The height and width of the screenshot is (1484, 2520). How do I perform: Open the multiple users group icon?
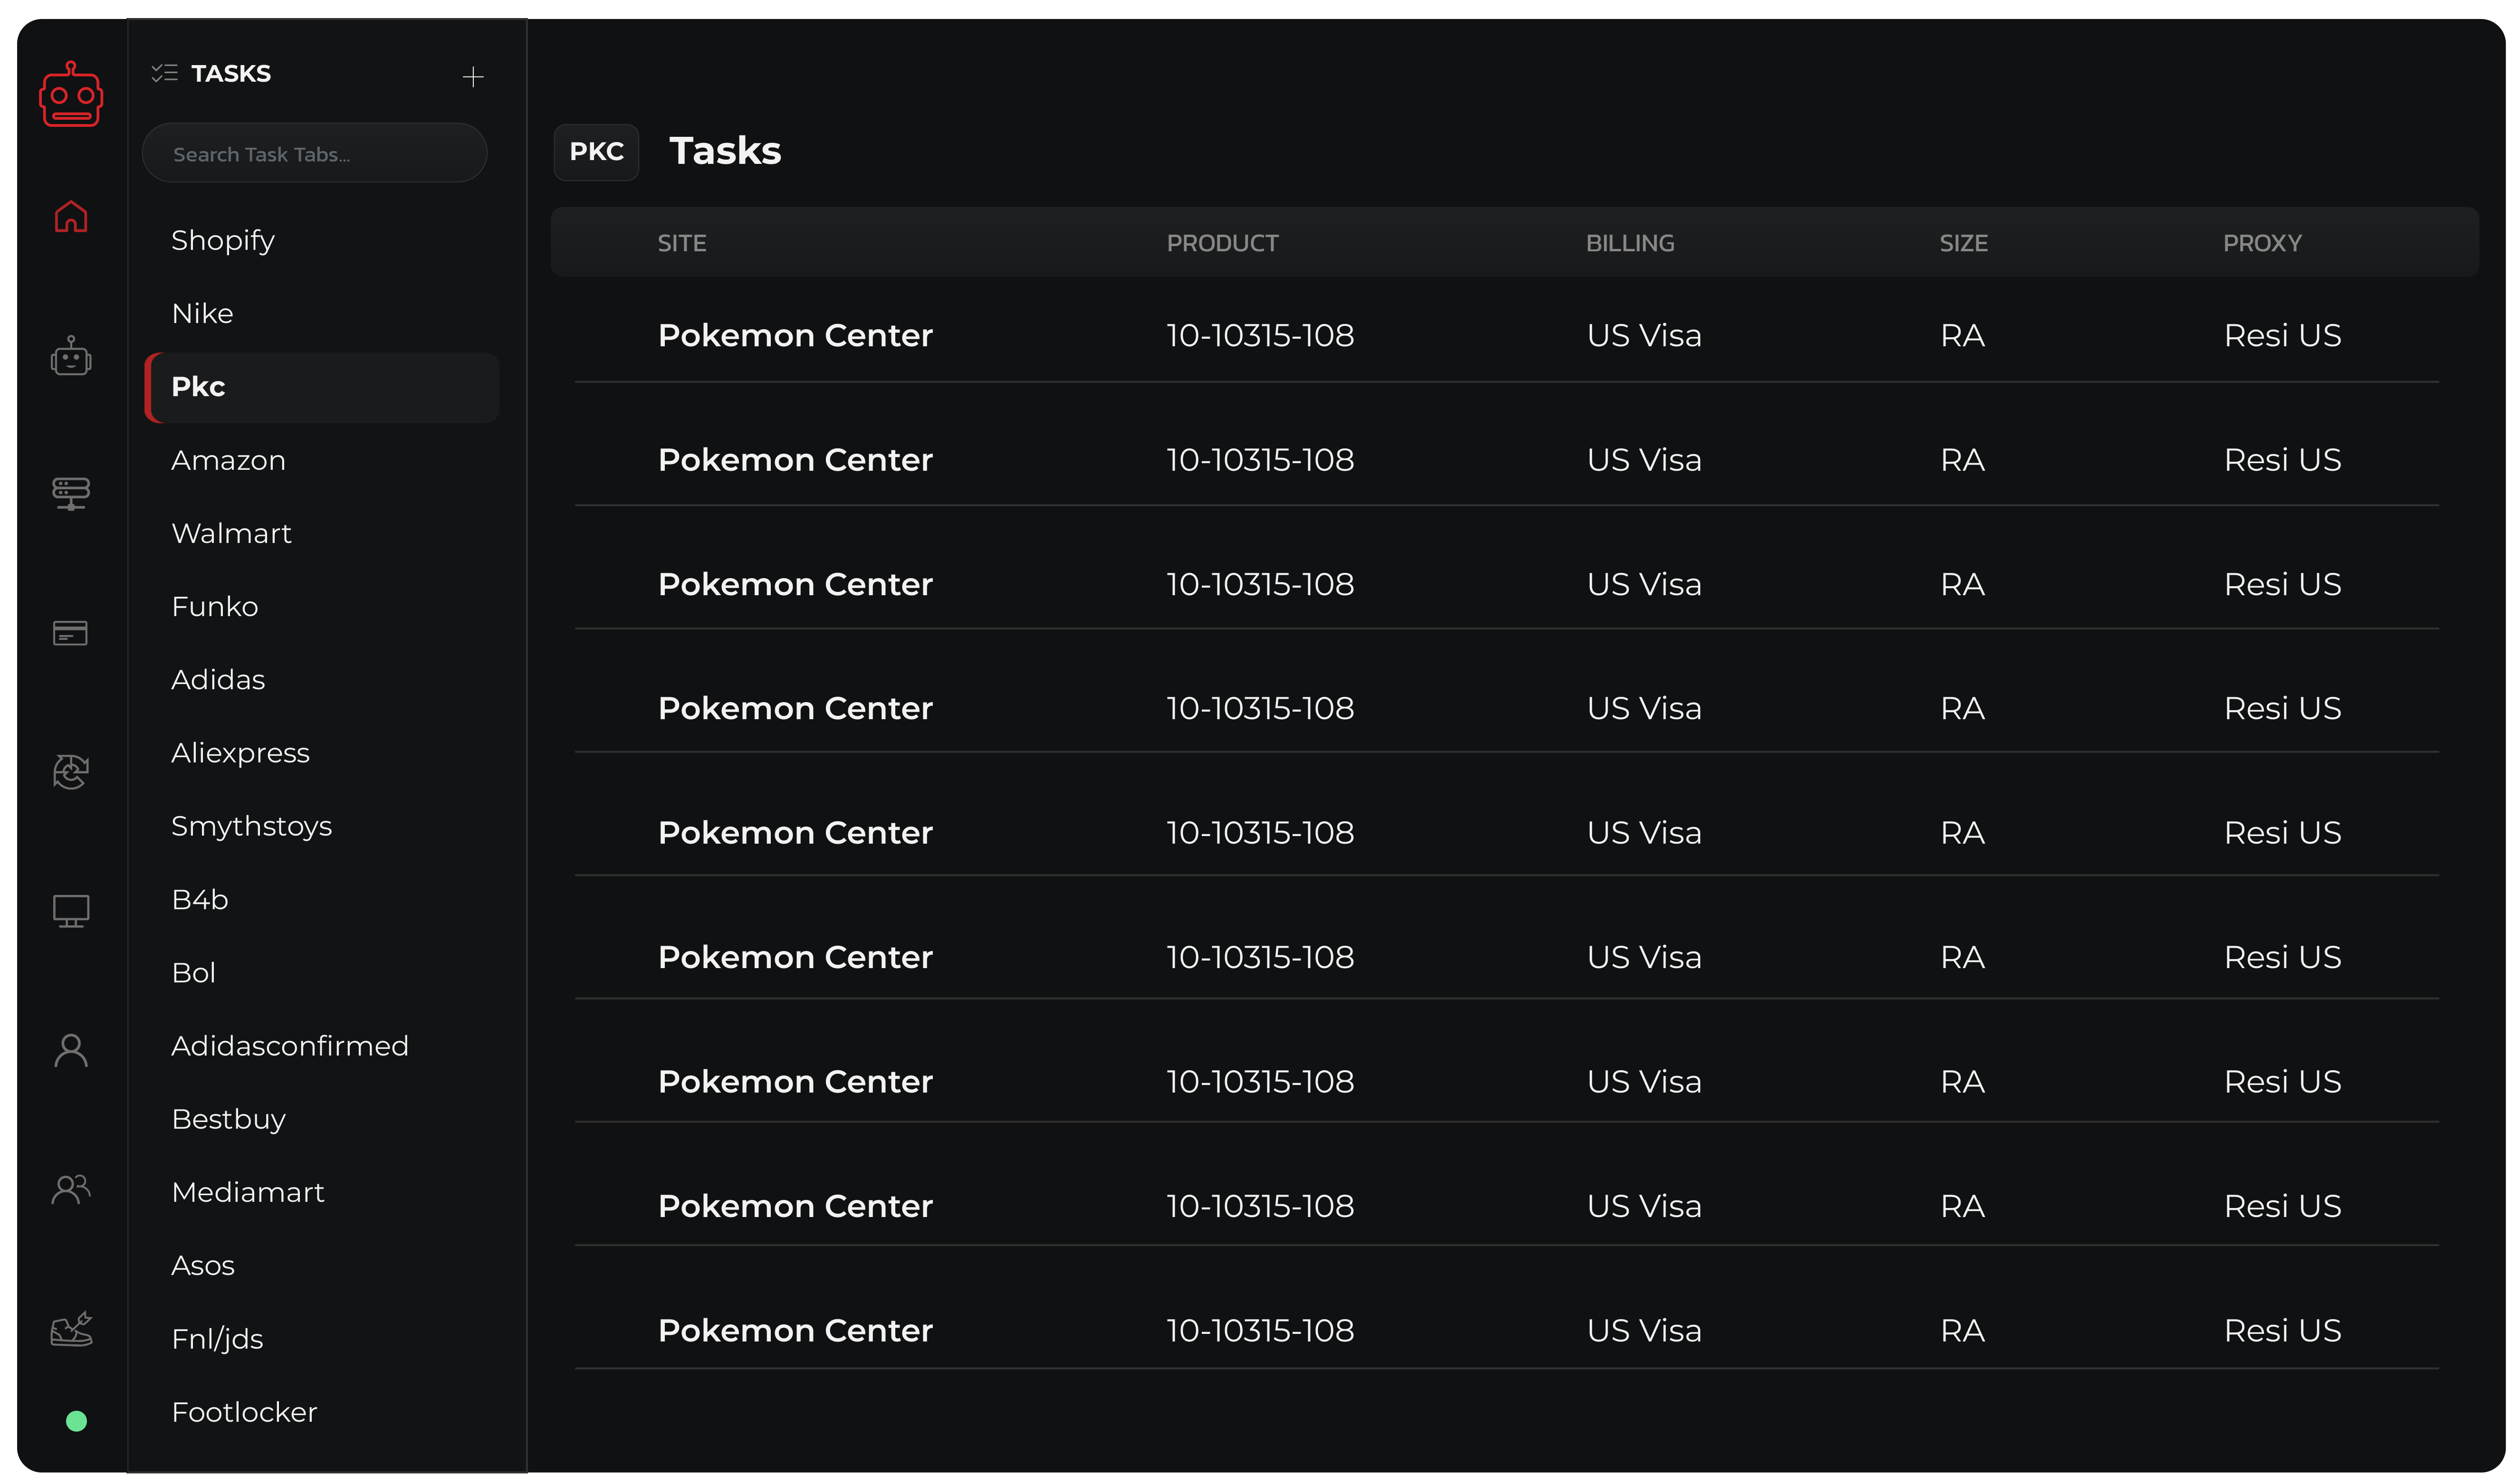[x=71, y=1190]
